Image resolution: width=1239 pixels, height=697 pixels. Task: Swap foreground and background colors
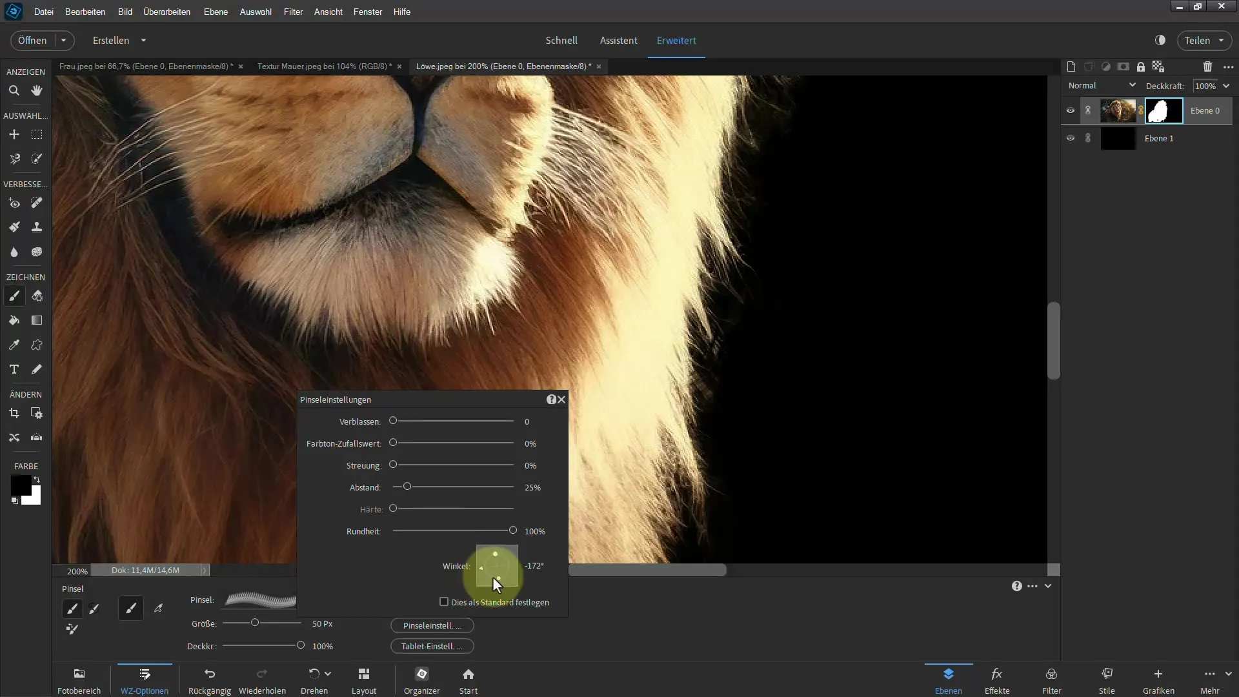pyautogui.click(x=37, y=480)
